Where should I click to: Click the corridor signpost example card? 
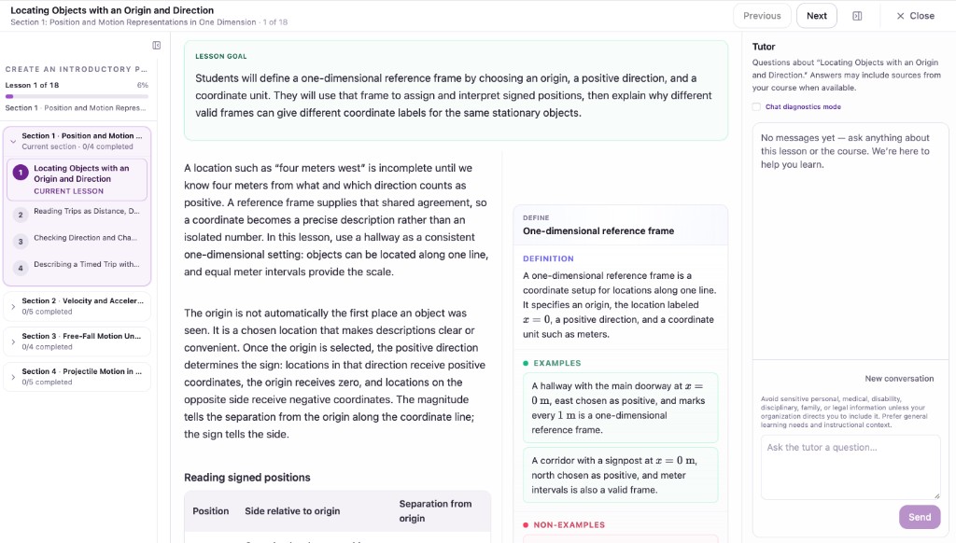620,475
